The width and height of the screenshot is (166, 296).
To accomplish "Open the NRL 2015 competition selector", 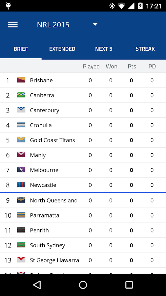I will click(67, 25).
